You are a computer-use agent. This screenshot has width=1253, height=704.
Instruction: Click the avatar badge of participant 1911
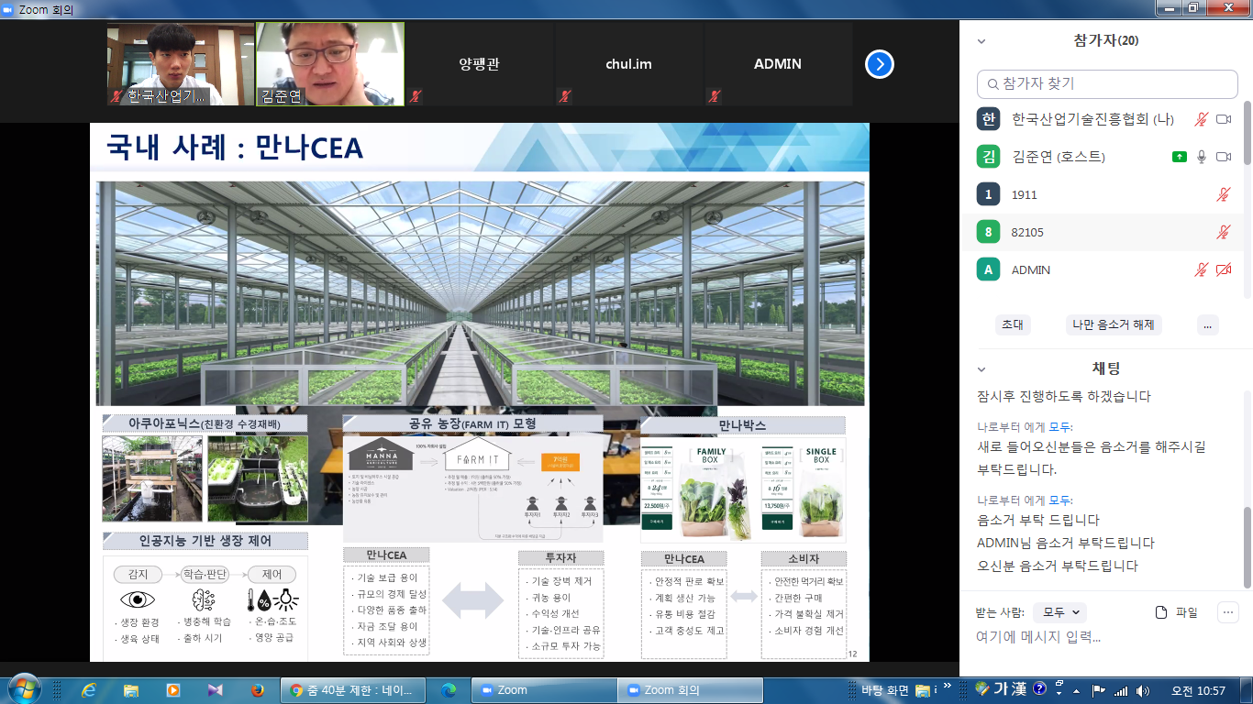tap(988, 194)
